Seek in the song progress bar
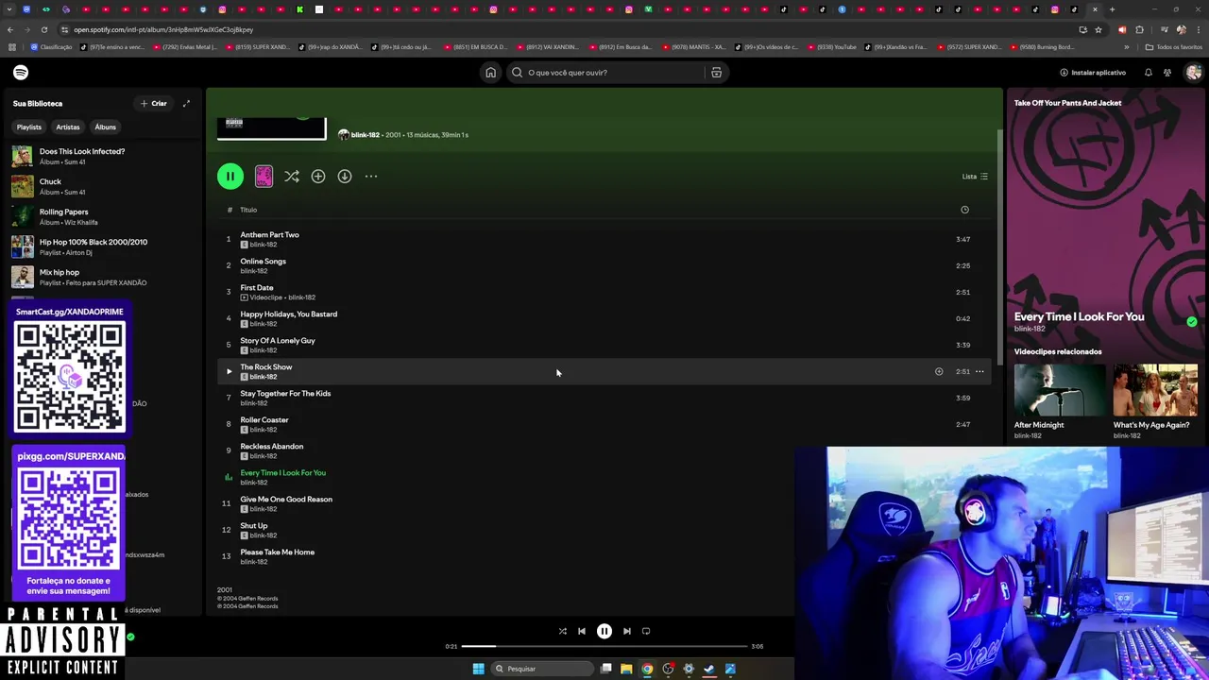This screenshot has height=680, width=1209. [604, 646]
